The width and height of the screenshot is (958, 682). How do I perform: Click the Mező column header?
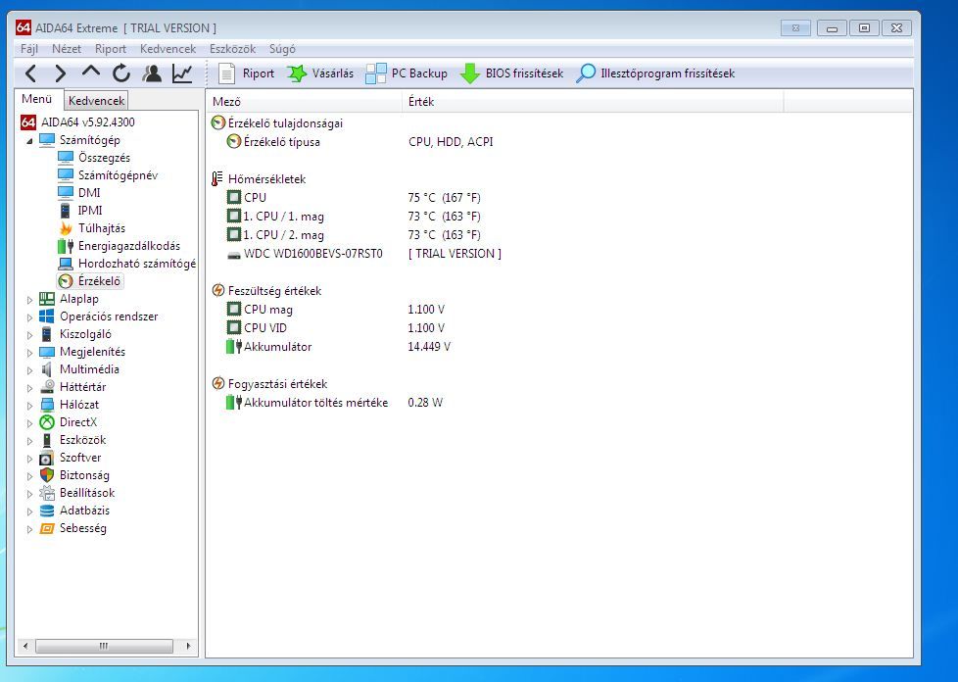click(x=304, y=102)
